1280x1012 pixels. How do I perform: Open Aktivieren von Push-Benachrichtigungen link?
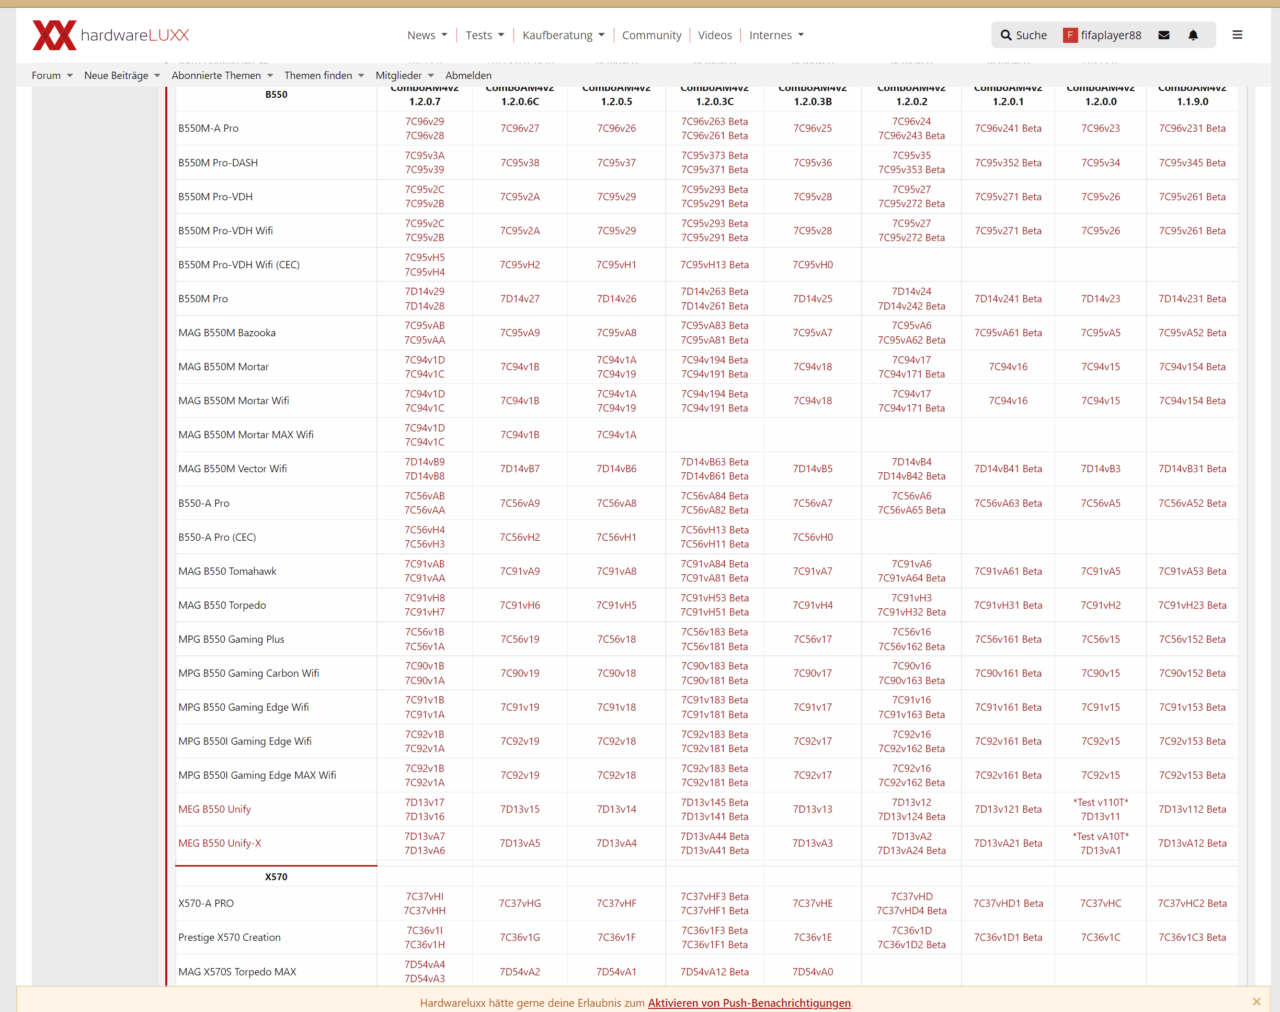click(x=749, y=1003)
